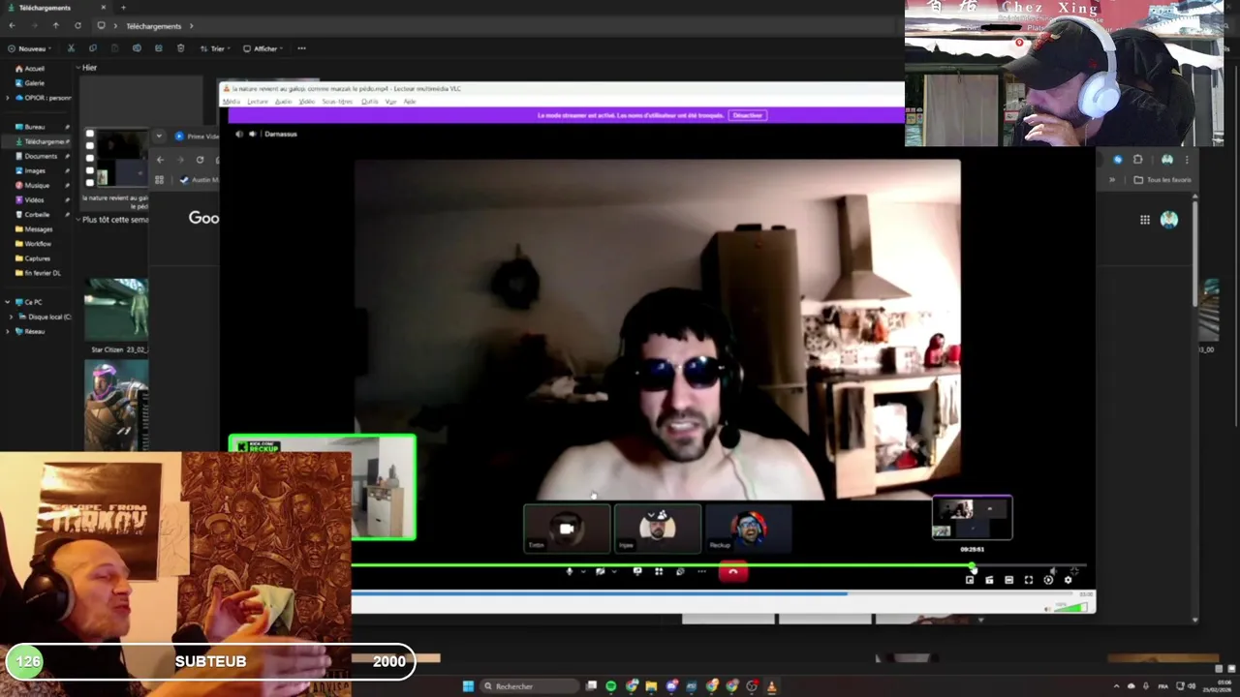Click the screen share icon in call controls
The width and height of the screenshot is (1240, 697).
pos(637,572)
